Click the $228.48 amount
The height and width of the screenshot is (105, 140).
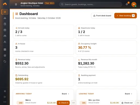[x=51, y=103]
